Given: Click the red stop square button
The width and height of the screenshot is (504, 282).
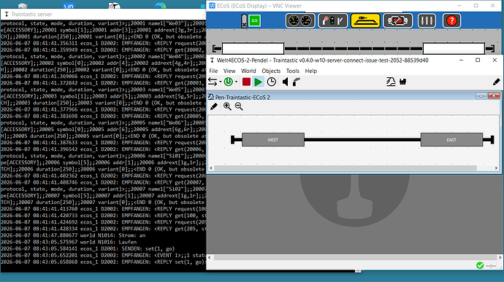Looking at the screenshot, I should pyautogui.click(x=246, y=82).
